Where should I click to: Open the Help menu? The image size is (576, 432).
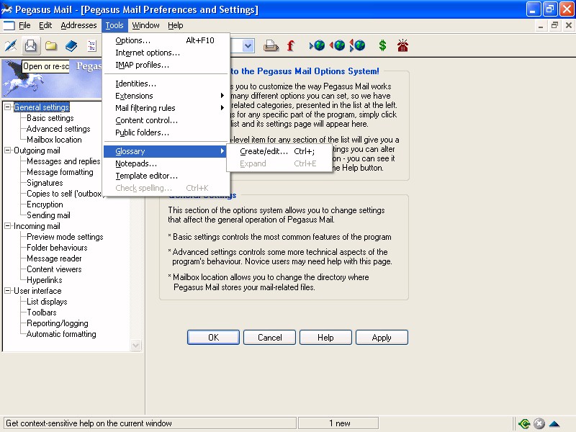(175, 25)
